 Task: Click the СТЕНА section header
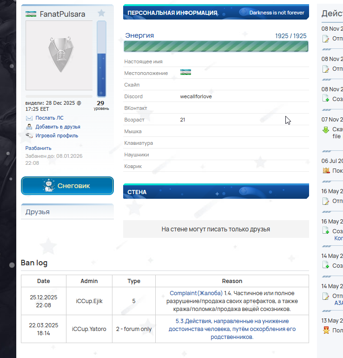[216, 191]
